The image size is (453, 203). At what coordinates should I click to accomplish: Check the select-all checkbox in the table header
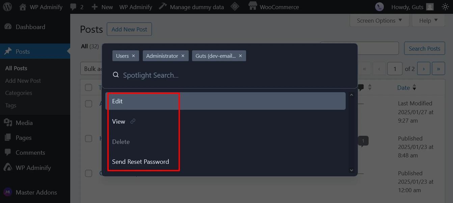[88, 87]
